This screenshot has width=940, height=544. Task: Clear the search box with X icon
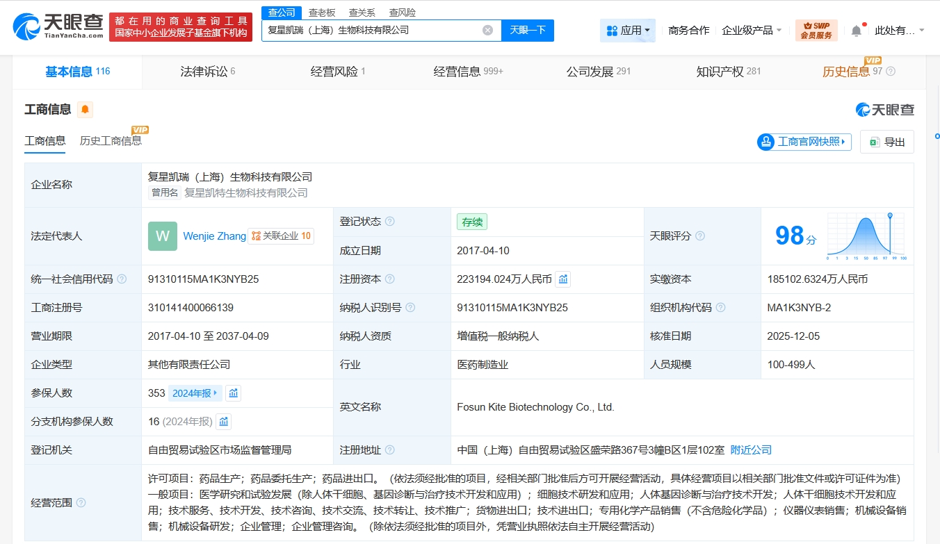pyautogui.click(x=487, y=30)
